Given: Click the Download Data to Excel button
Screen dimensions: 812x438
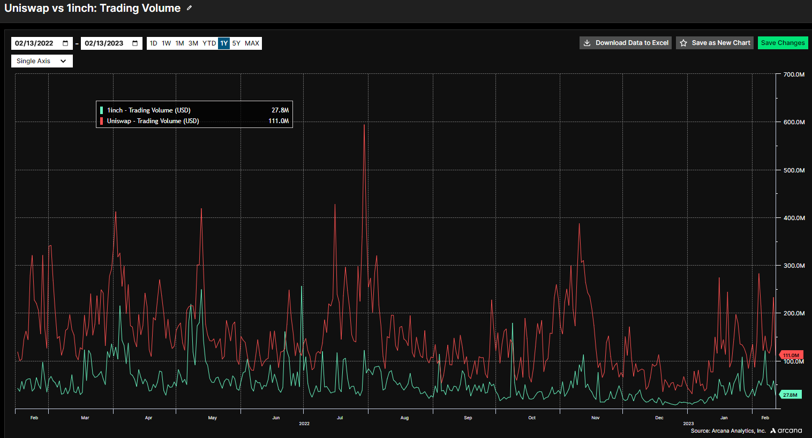Looking at the screenshot, I should pos(626,43).
